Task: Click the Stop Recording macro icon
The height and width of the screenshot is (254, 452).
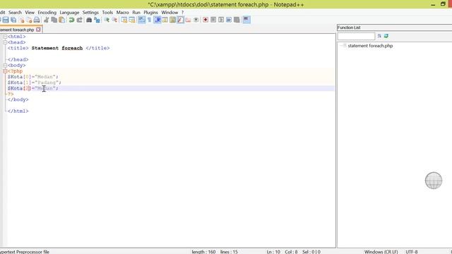Action: 213,20
